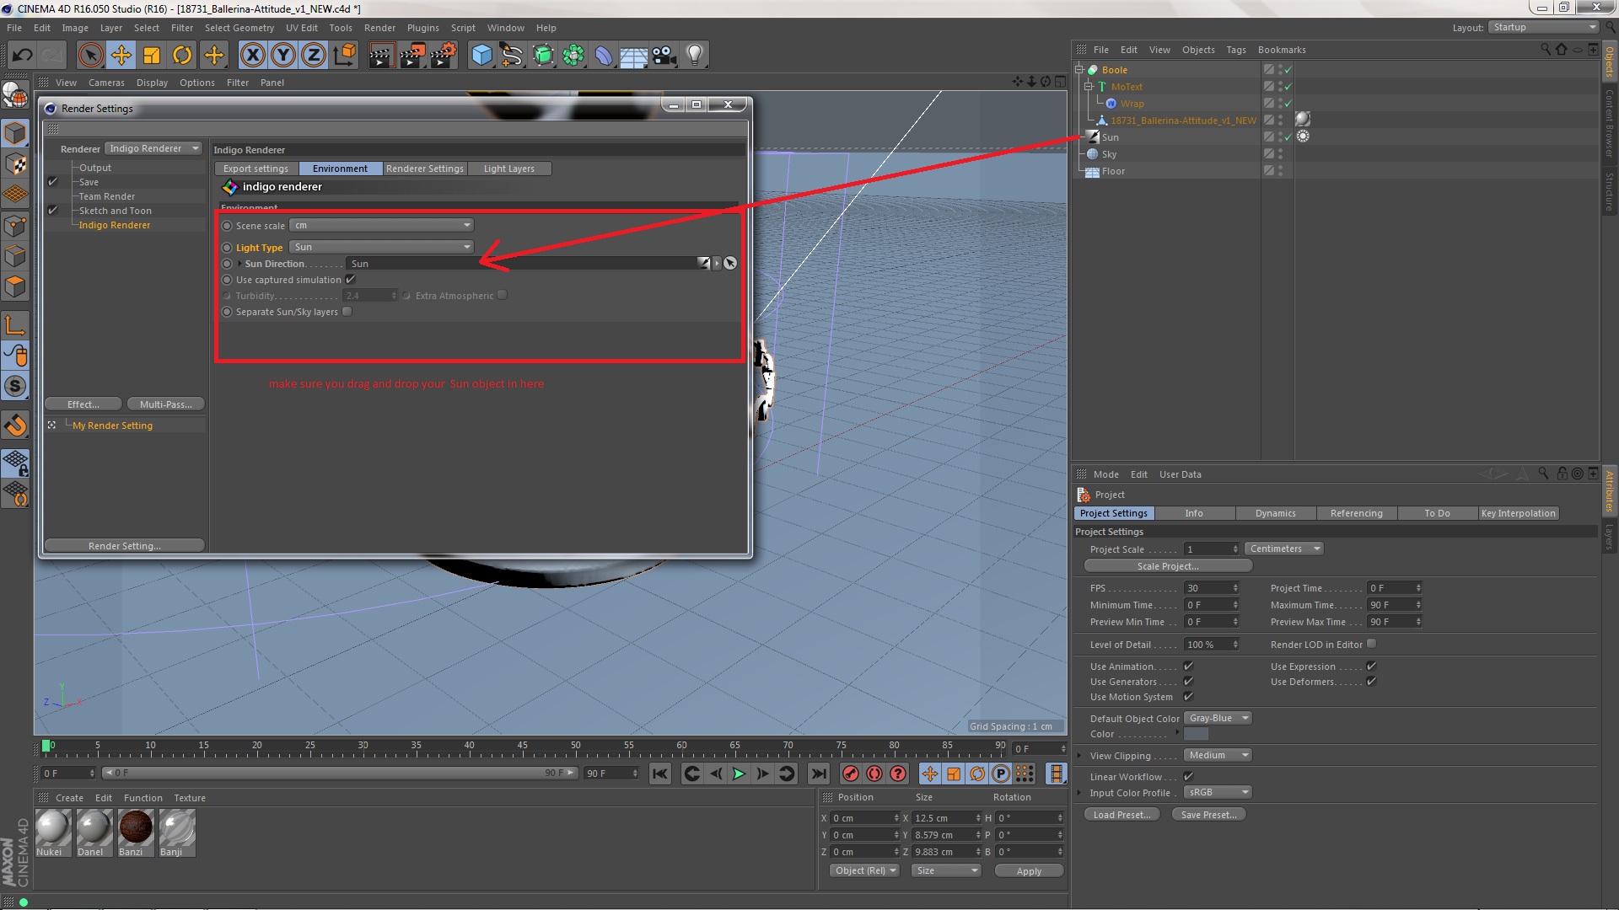Select the Rotate tool icon
The image size is (1619, 910).
coord(182,56)
